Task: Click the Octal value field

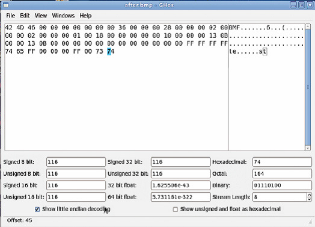Action: (x=282, y=173)
